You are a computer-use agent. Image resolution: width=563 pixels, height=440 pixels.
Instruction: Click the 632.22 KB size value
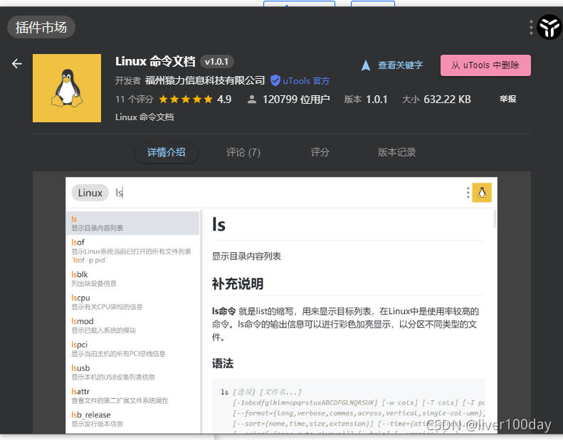[448, 100]
